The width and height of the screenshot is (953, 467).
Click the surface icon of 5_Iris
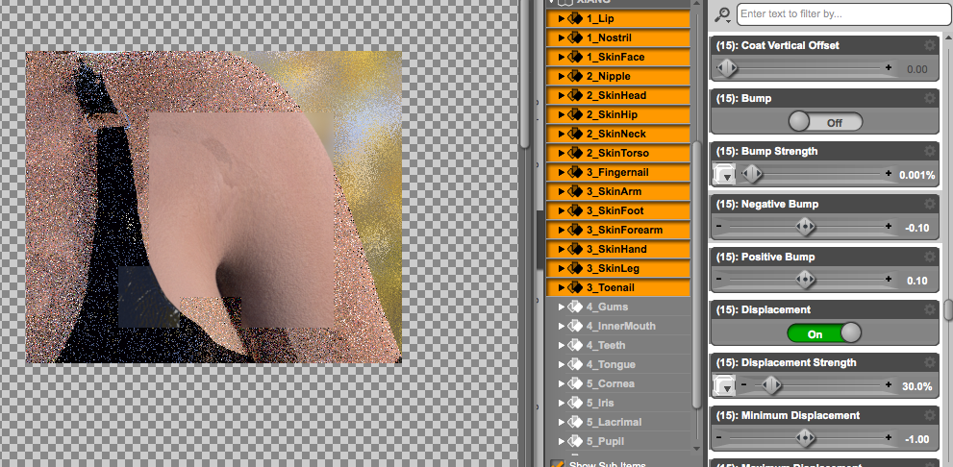pos(575,403)
